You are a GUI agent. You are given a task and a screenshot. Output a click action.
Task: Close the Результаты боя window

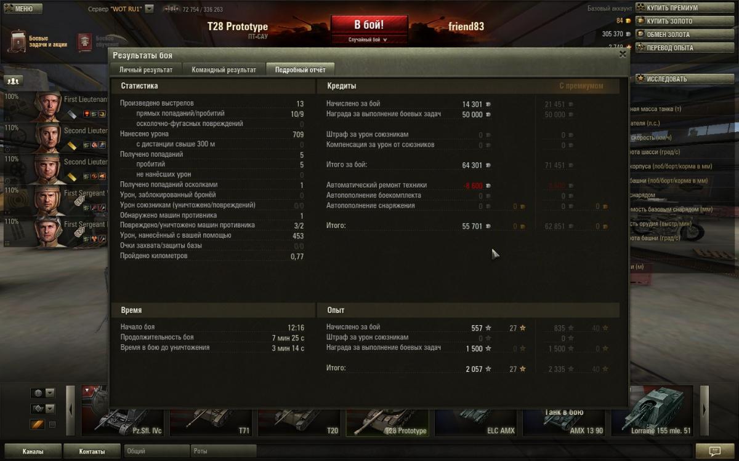pyautogui.click(x=623, y=54)
